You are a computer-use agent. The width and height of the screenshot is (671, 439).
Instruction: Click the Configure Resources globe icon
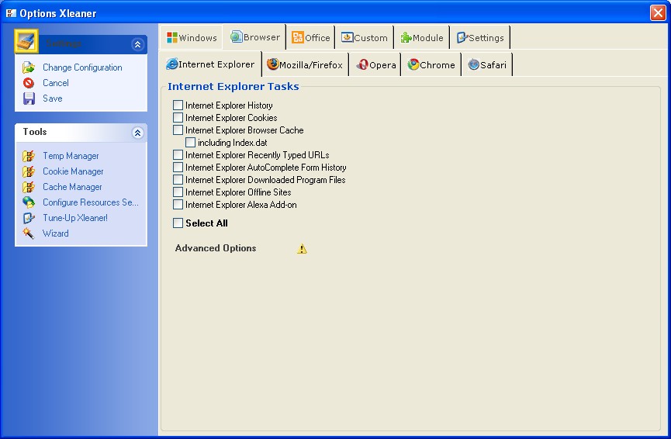(29, 202)
